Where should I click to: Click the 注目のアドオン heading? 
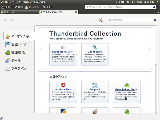[58, 77]
